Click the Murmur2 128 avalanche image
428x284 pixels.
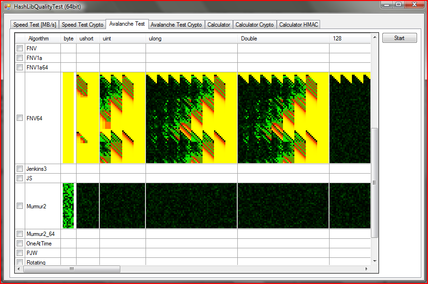click(350, 206)
